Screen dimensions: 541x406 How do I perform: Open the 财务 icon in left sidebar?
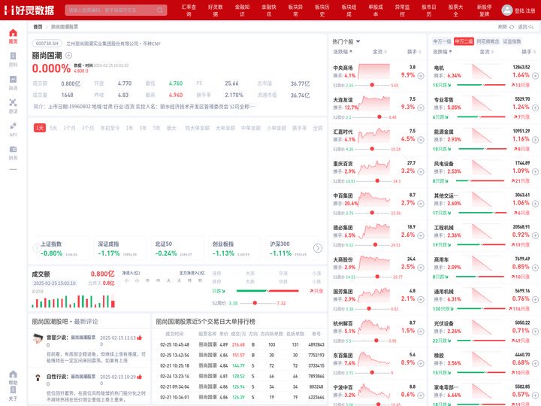click(x=13, y=149)
